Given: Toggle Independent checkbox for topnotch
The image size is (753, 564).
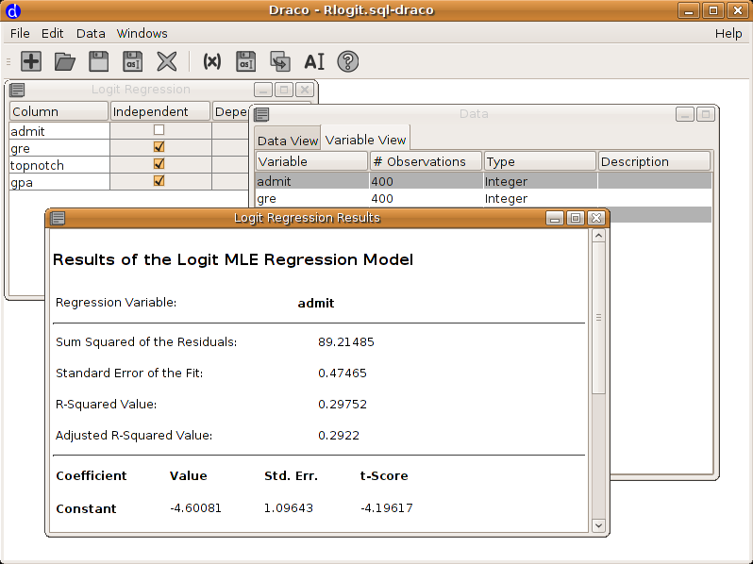Looking at the screenshot, I should tap(159, 164).
